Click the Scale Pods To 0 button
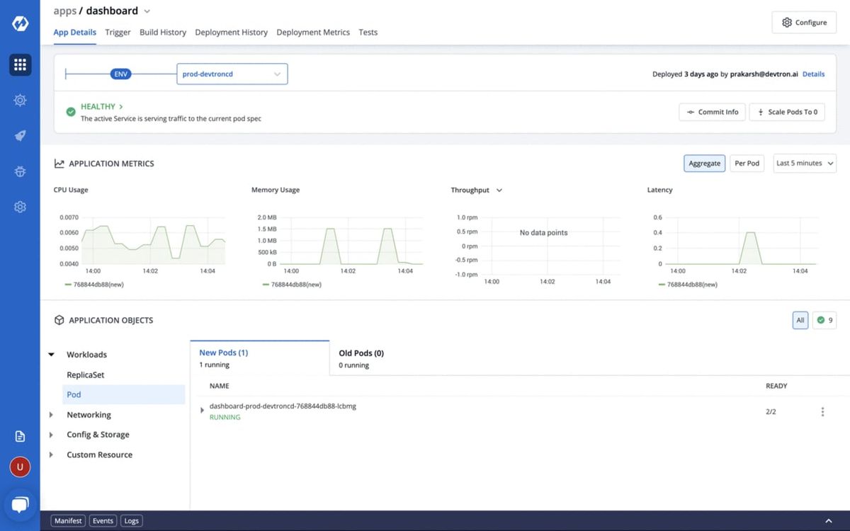The image size is (850, 531). click(787, 111)
